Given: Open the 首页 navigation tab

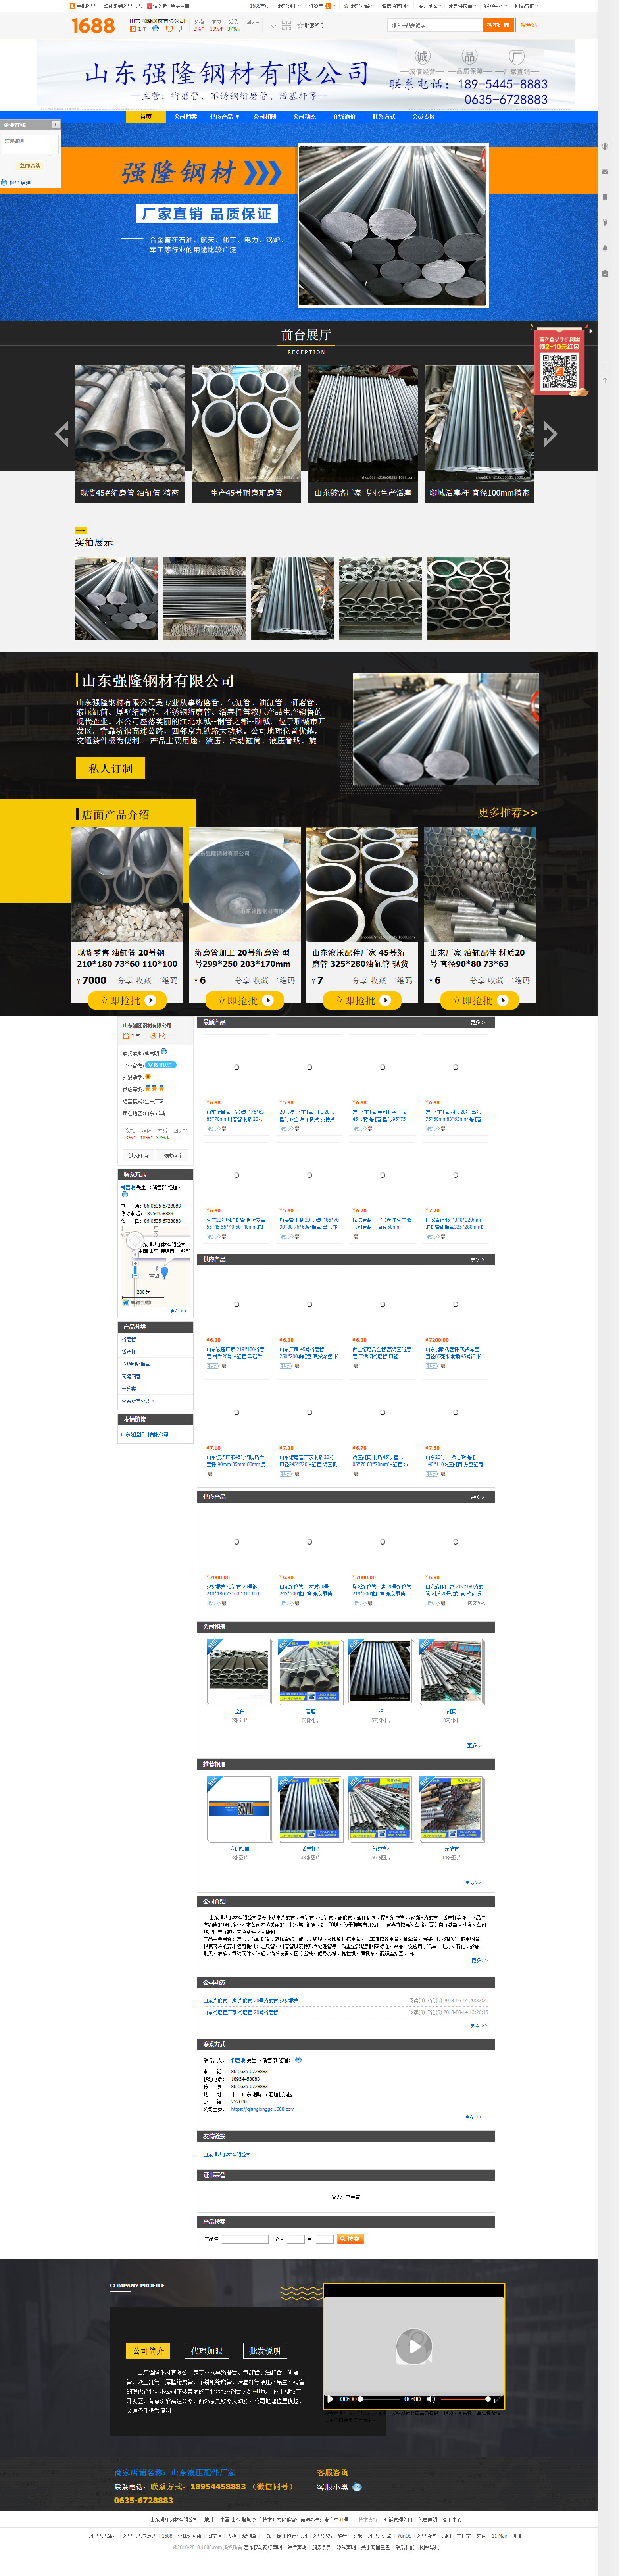Looking at the screenshot, I should (x=146, y=117).
